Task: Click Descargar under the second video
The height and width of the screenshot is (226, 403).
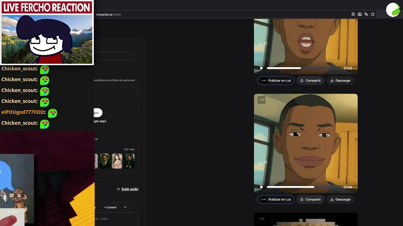Action: click(x=340, y=199)
